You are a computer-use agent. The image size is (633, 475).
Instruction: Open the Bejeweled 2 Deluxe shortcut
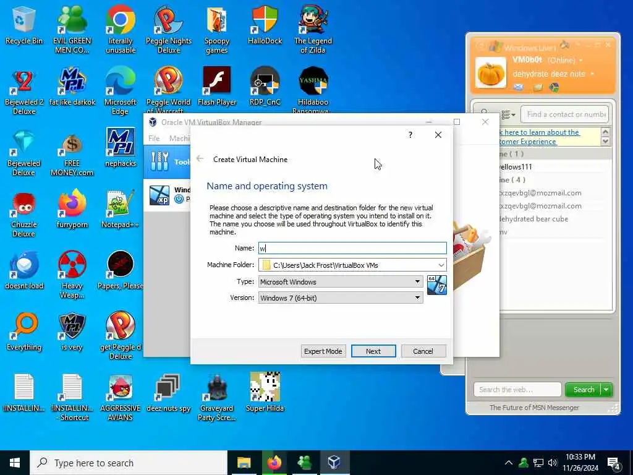pos(24,91)
